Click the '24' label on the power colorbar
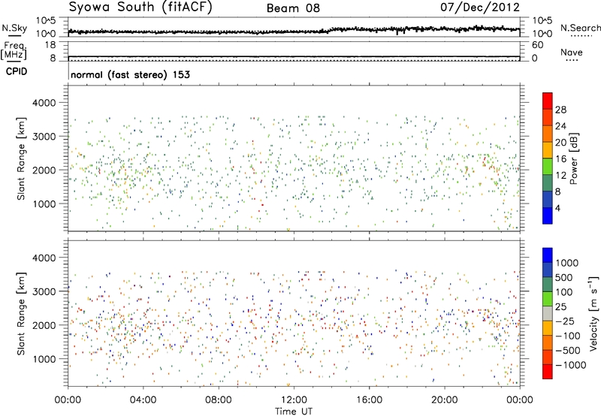601x416 pixels. point(560,126)
